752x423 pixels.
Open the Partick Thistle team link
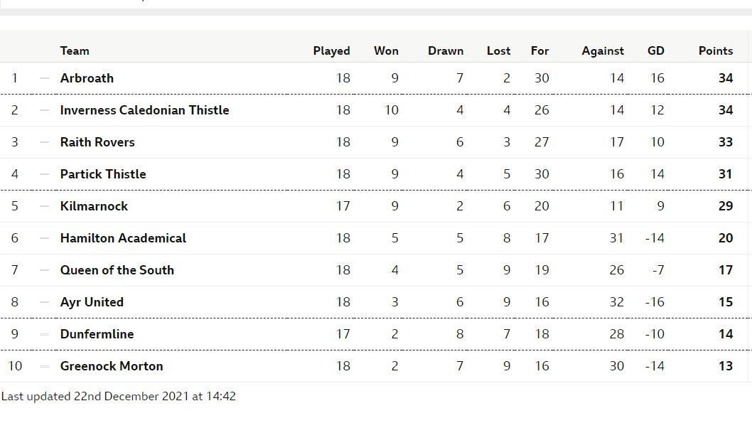[103, 174]
